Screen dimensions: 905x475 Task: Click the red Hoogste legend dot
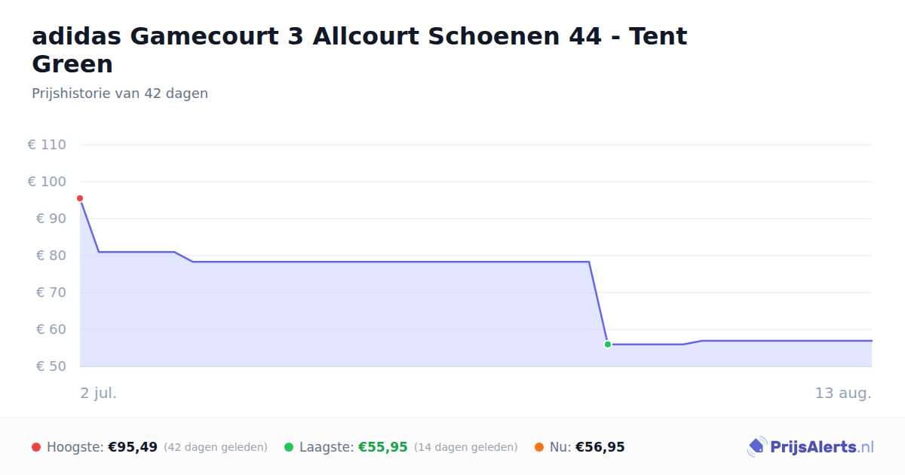[x=36, y=447]
